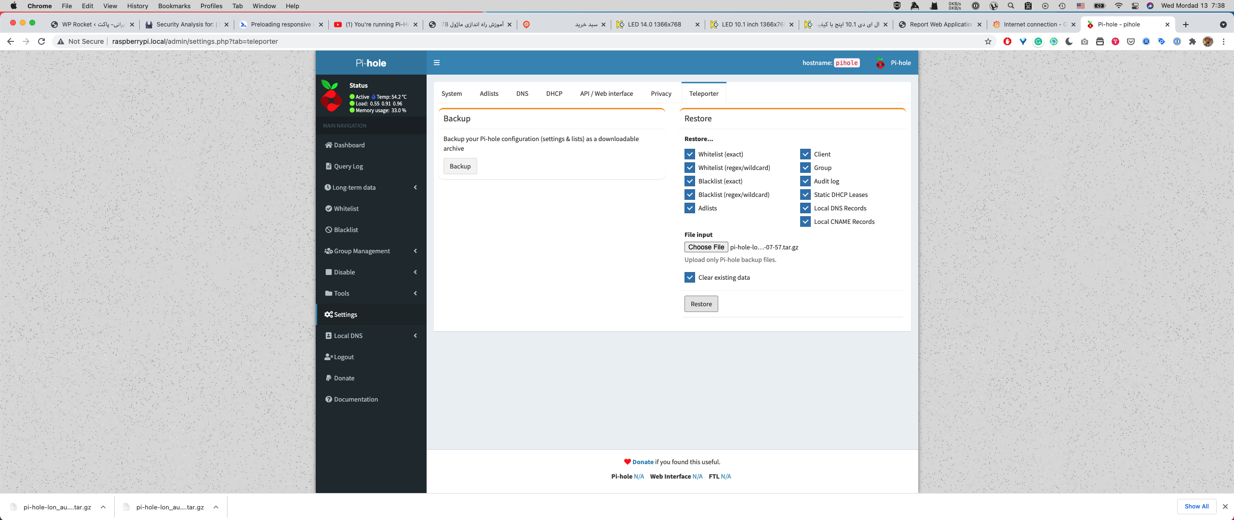
Task: Switch to the DHCP settings tab
Action: (x=554, y=93)
